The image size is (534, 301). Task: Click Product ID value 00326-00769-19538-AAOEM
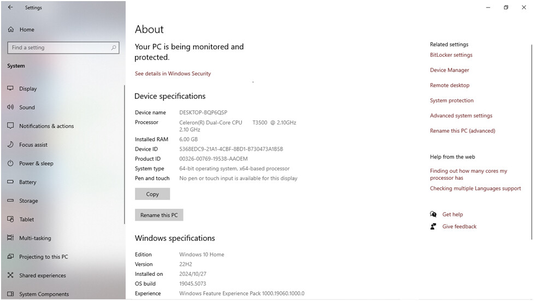click(213, 158)
